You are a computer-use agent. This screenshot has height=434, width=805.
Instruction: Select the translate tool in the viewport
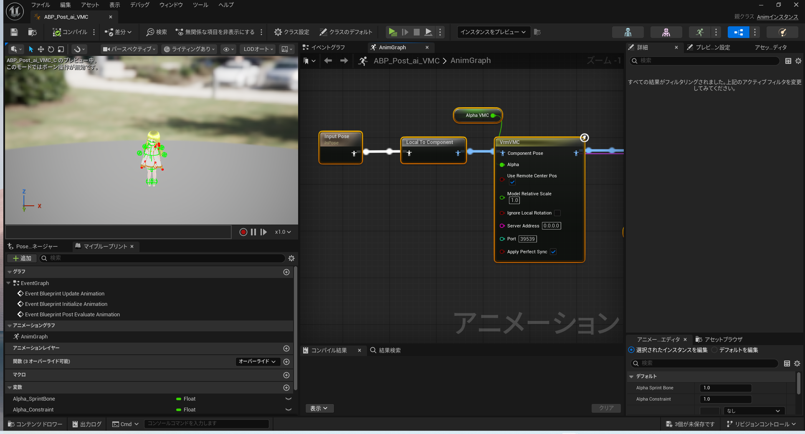pos(41,49)
